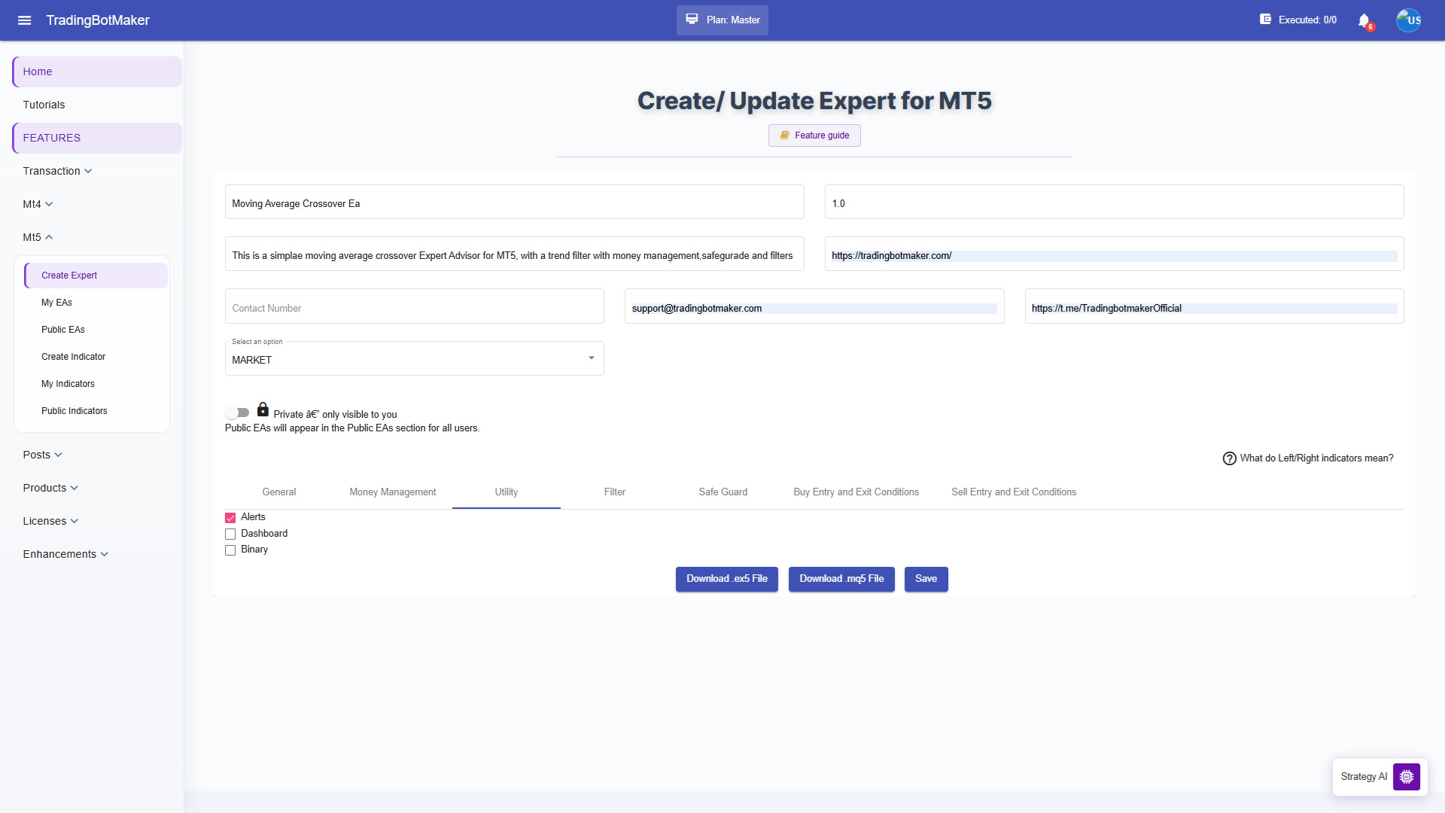The height and width of the screenshot is (813, 1445).
Task: Go to Home in sidebar
Action: pyautogui.click(x=97, y=72)
